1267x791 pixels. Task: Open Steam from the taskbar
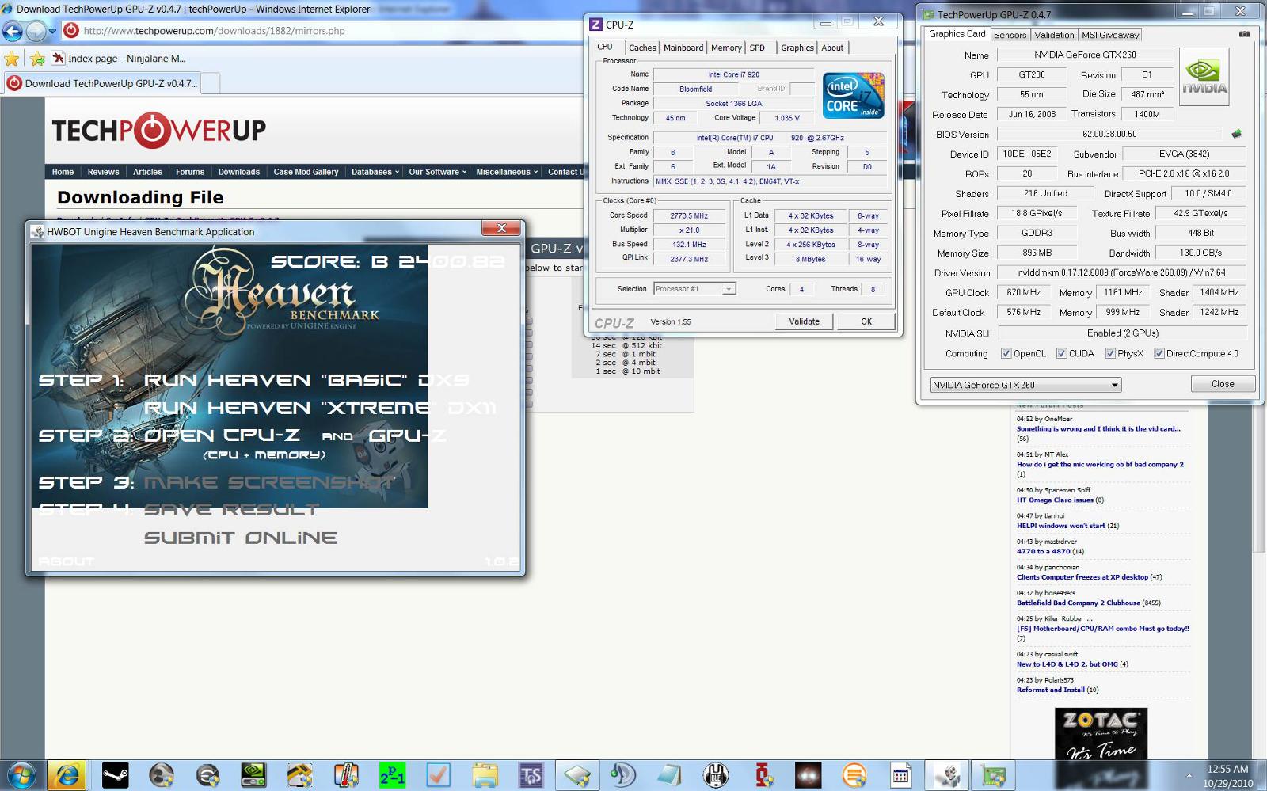[116, 775]
